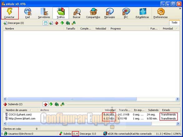Viewport: 183px width, 137px height.
Task: Sort downloads by Tamaño column
Action: (x=71, y=29)
